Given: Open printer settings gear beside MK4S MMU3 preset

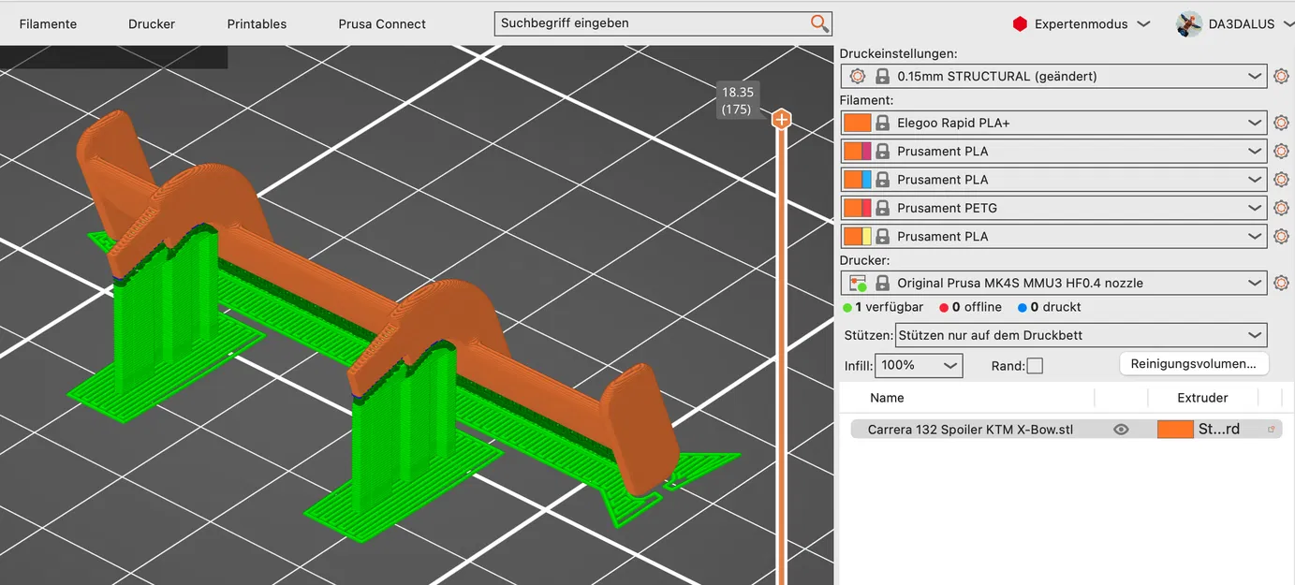Looking at the screenshot, I should point(1281,283).
